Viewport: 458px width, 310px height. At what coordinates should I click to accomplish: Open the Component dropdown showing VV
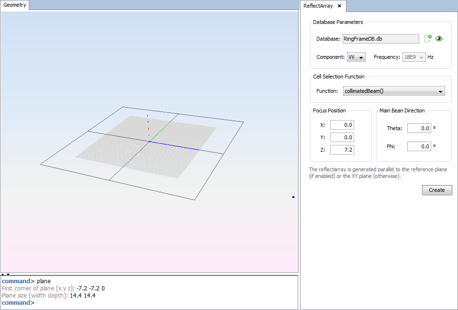point(357,57)
